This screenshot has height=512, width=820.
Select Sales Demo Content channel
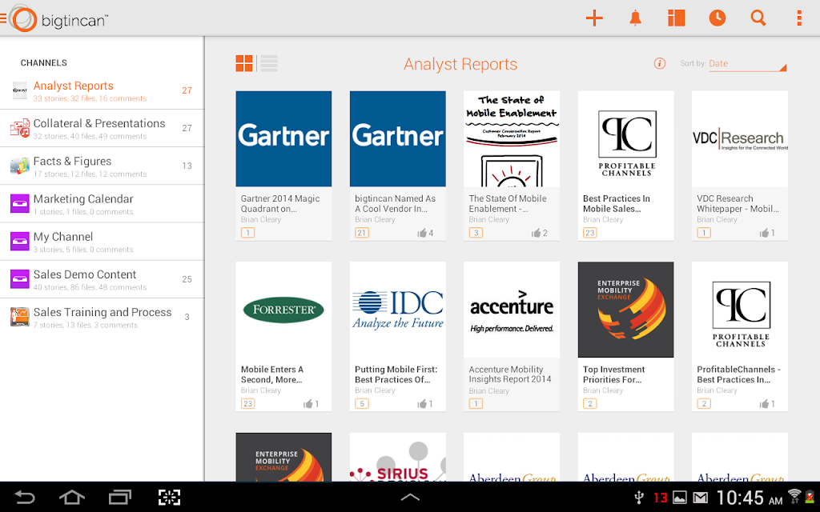coord(102,279)
